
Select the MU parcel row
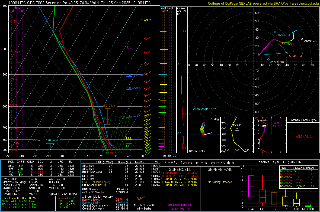coord(41,175)
